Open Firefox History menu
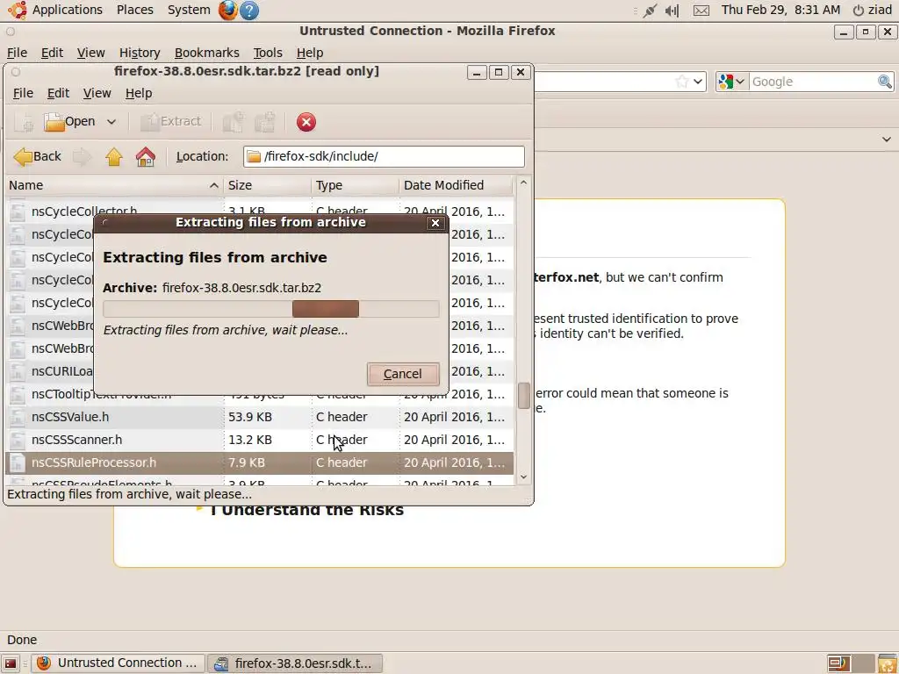Viewport: 899px width, 674px height. point(140,53)
